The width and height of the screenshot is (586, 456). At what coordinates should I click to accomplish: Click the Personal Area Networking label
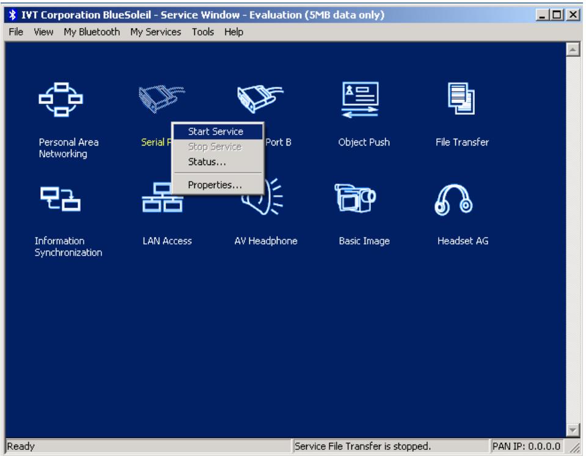pos(69,148)
